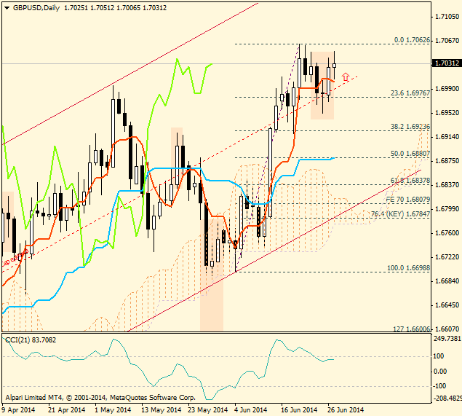Viewport: 462px width, 416px height.
Task: Click the 13 May 2014 date label
Action: [162, 410]
